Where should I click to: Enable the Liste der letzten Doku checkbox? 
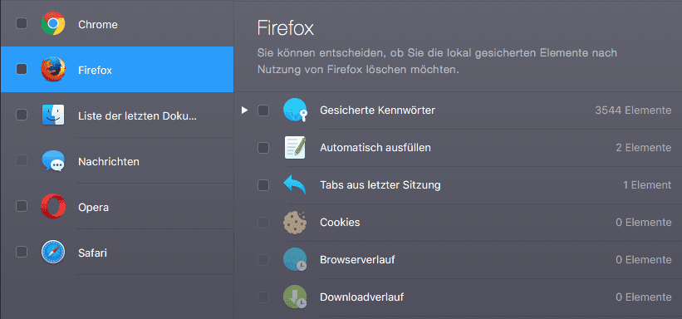click(x=22, y=115)
